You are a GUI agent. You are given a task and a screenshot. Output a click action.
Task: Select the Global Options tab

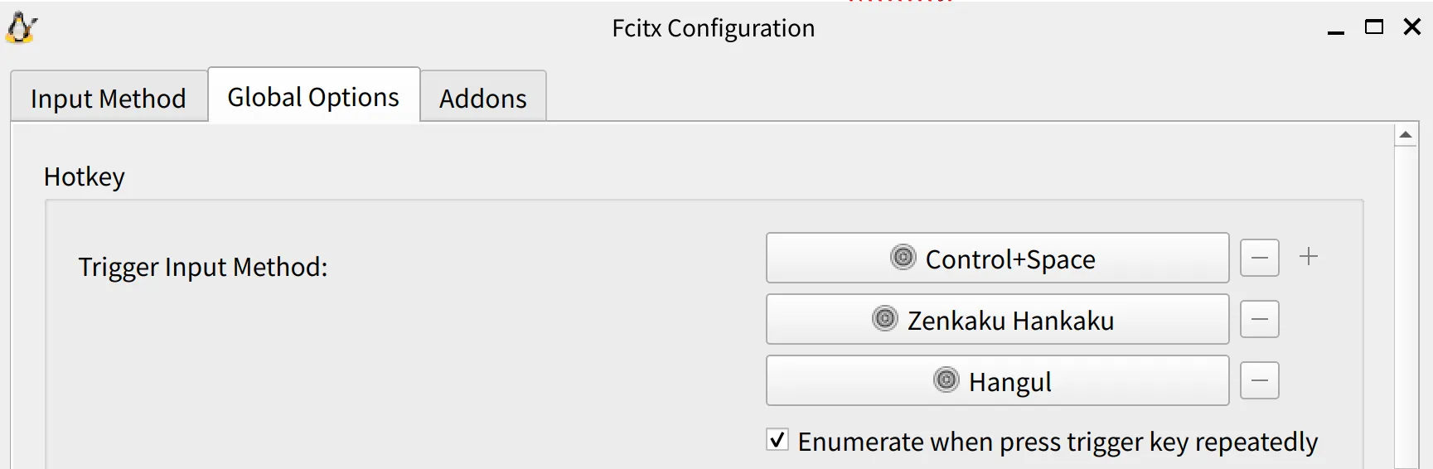[x=313, y=97]
